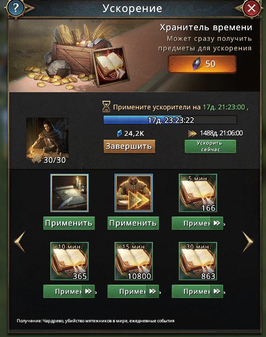Open the help question mark icon
Viewport: 266px width, 337px height.
(x=16, y=8)
